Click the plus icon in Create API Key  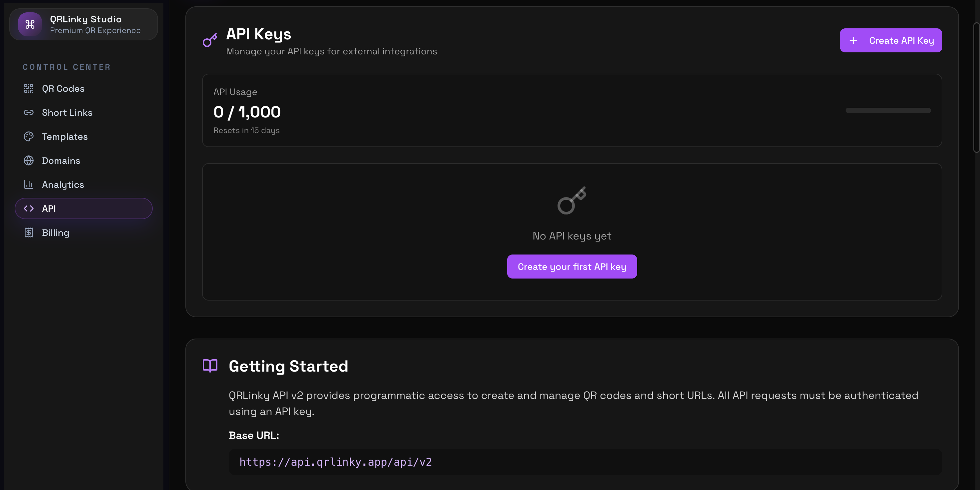(x=853, y=40)
